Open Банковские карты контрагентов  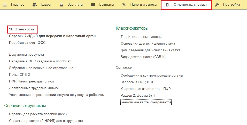146,102
